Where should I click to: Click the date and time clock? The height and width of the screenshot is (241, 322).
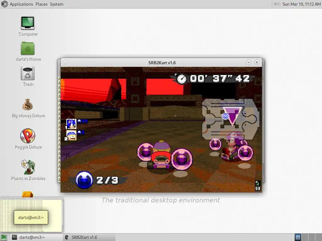click(302, 4)
